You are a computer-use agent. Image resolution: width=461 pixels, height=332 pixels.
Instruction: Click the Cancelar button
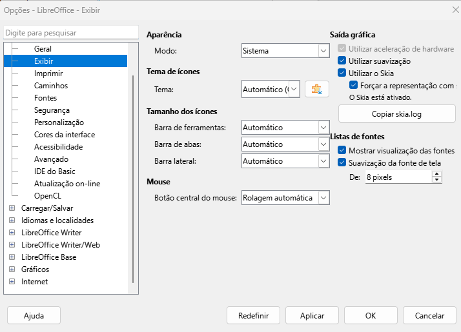coord(429,316)
